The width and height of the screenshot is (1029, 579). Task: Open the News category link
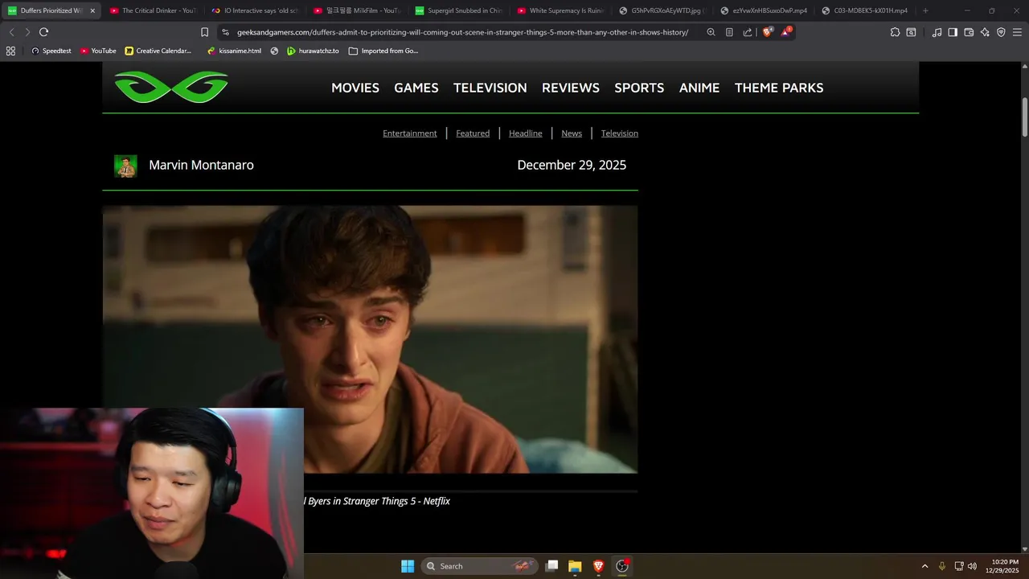[572, 133]
